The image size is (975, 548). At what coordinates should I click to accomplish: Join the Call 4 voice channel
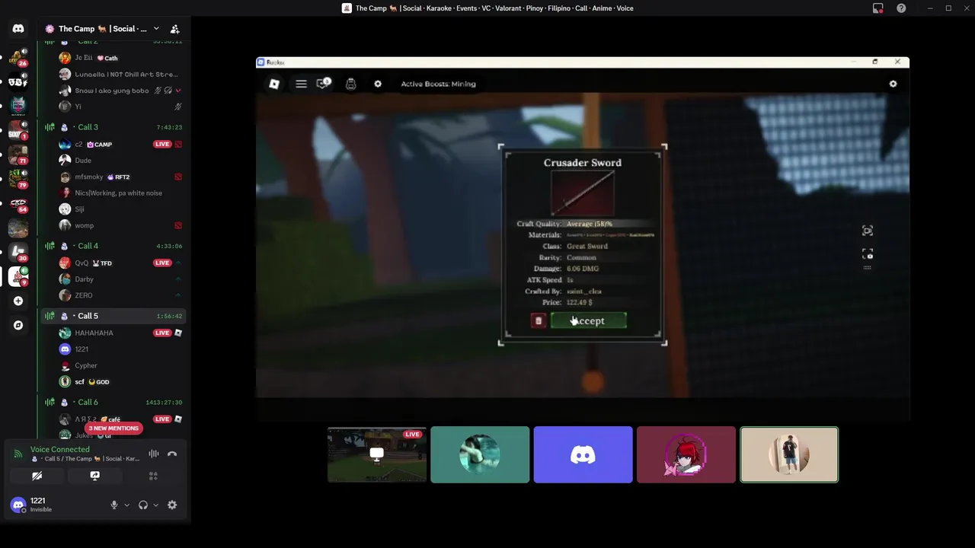coord(113,246)
